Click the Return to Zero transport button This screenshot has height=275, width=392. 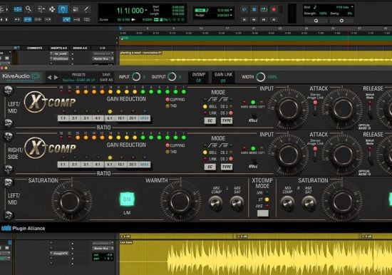244,19
